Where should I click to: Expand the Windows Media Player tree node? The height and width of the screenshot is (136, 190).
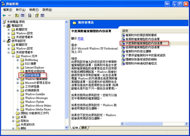point(18,109)
